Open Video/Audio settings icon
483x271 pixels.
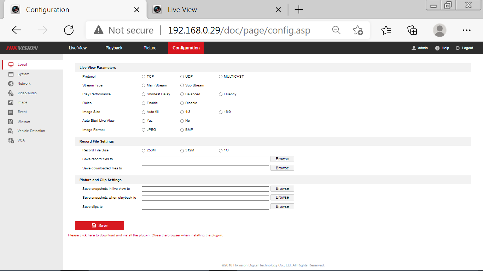pos(11,93)
